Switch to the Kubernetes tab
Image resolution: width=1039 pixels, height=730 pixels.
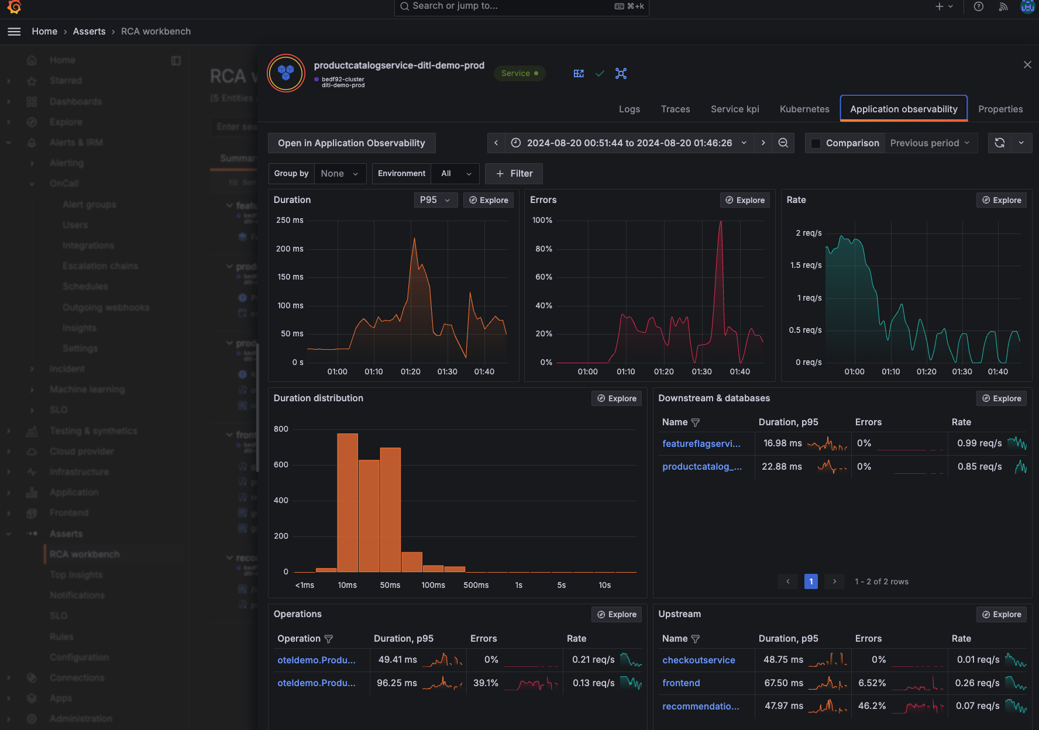804,109
